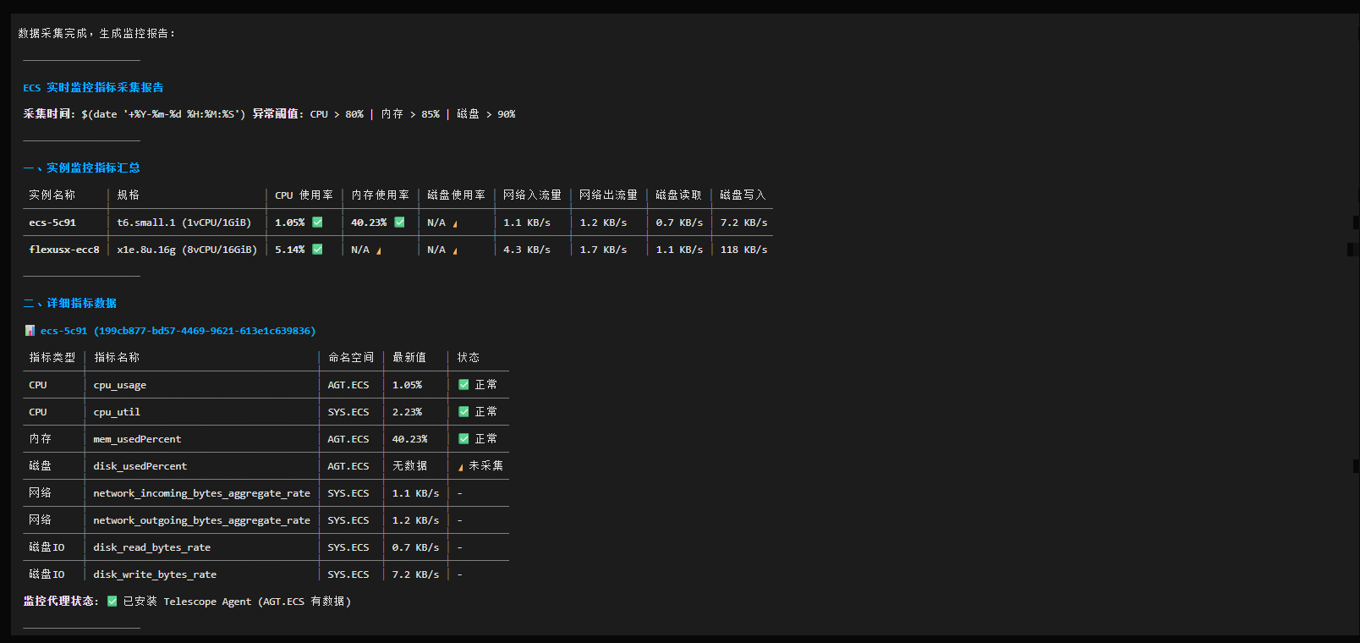Viewport: 1360px width, 643px height.
Task: Click the 0.7 KB/s disk read value in summary table
Action: coord(679,223)
